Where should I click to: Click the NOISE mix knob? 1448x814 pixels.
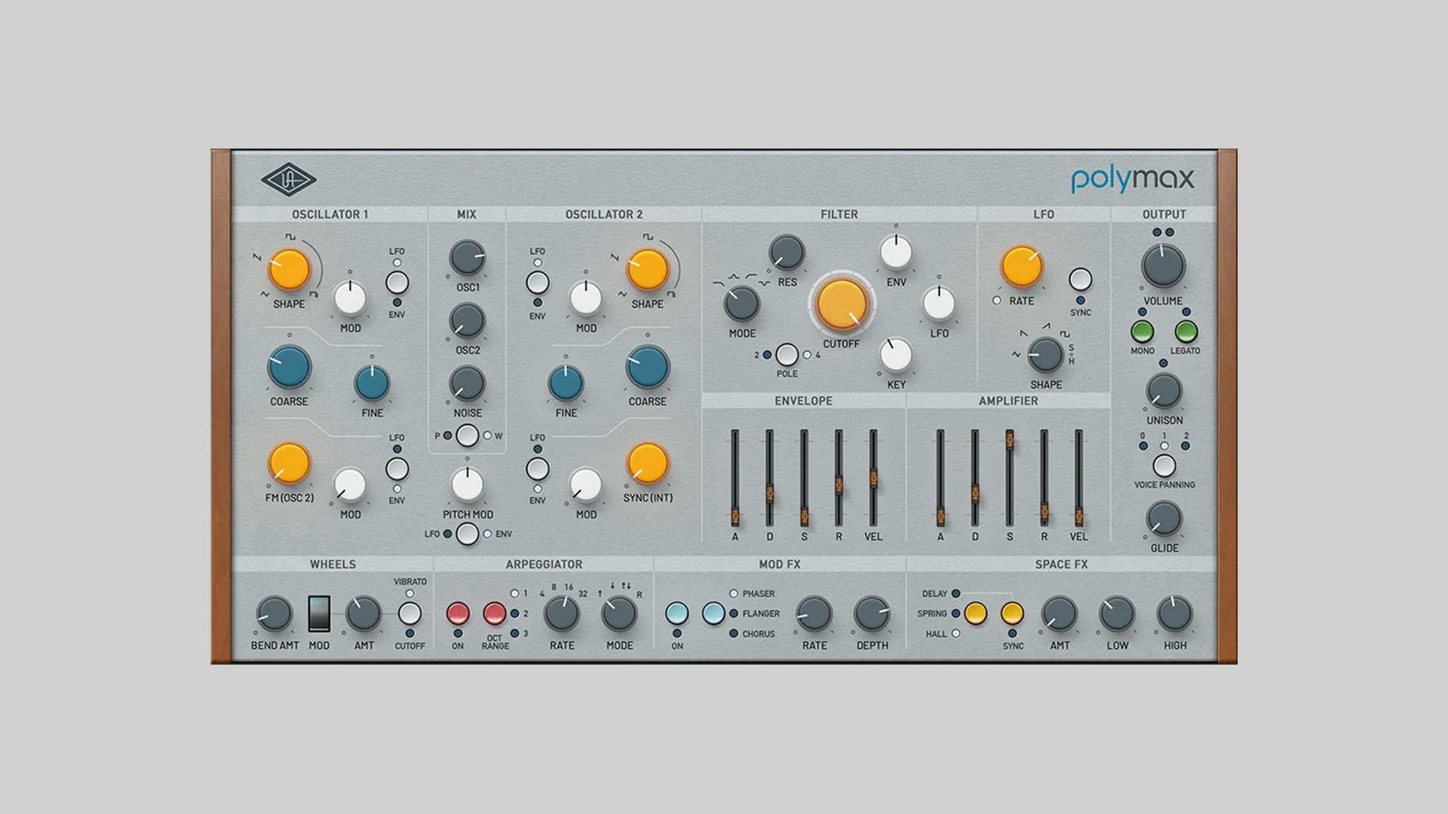pos(468,384)
